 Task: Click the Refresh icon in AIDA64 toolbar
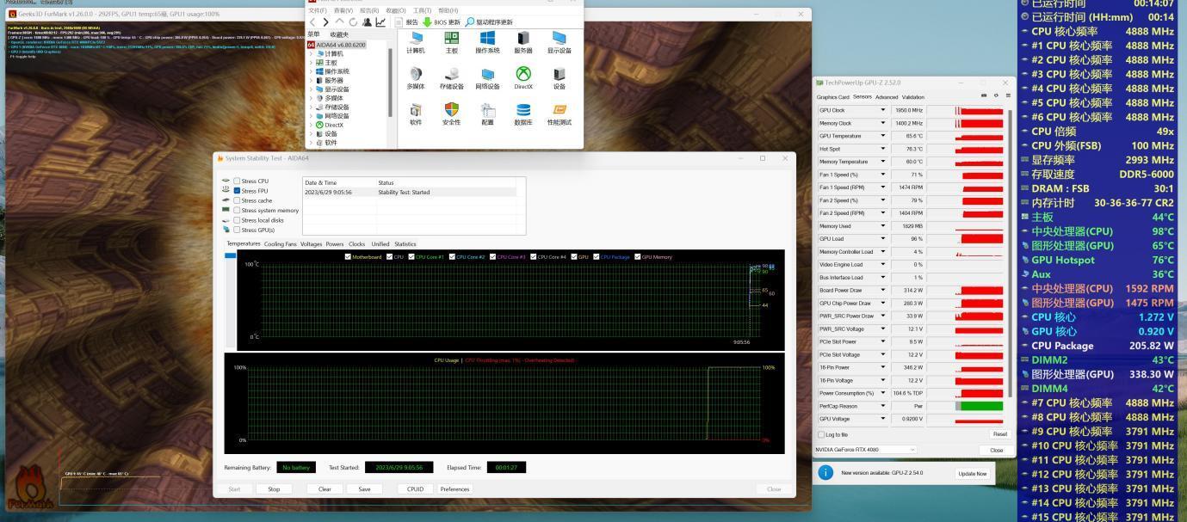pos(353,21)
